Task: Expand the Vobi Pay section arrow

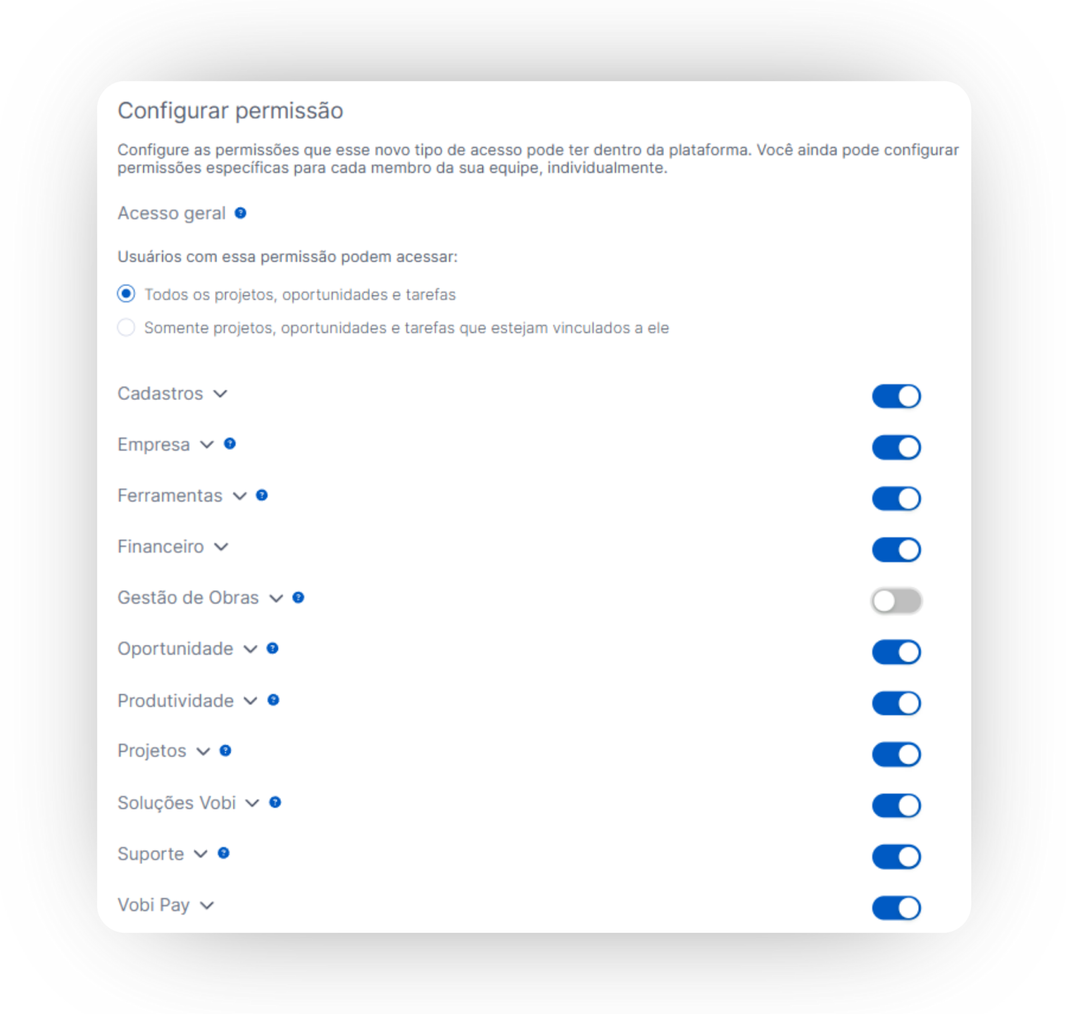Action: tap(207, 905)
